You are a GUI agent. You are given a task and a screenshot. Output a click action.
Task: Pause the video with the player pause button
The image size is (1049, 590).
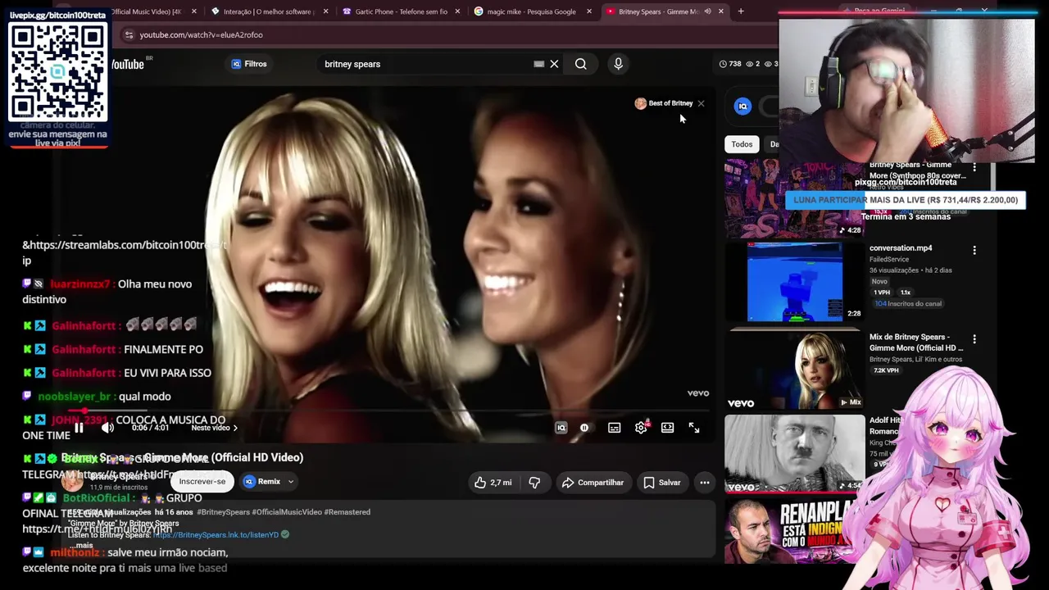(79, 428)
